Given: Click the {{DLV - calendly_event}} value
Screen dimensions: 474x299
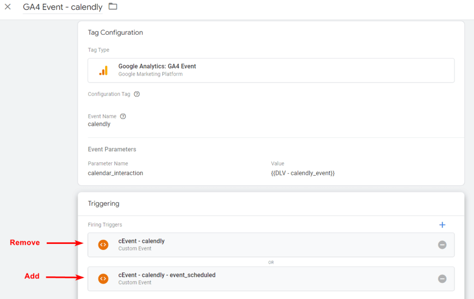Looking at the screenshot, I should (303, 173).
